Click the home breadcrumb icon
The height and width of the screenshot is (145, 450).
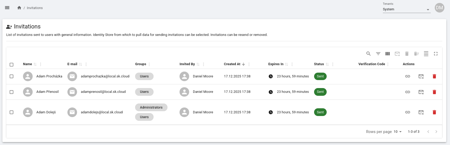pyautogui.click(x=19, y=8)
